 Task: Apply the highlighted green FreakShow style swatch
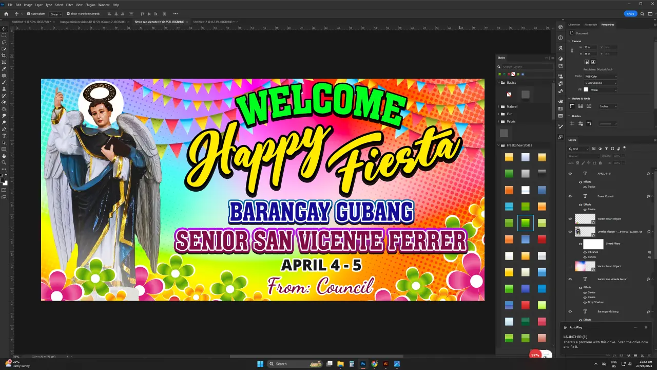coord(526,223)
